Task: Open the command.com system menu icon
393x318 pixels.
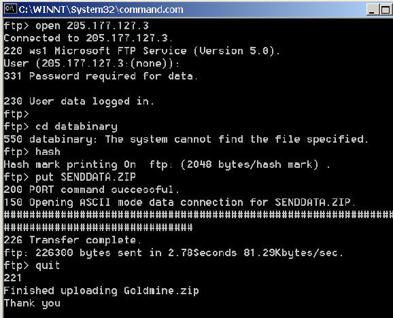Action: coord(10,10)
